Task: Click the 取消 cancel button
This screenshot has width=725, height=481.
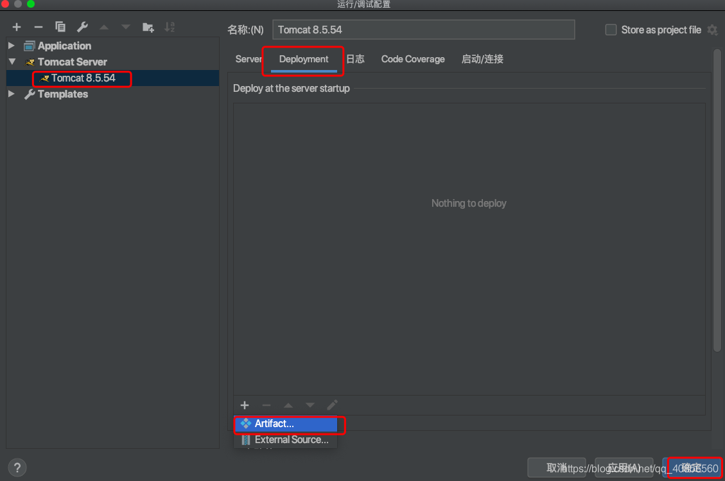Action: pyautogui.click(x=557, y=468)
